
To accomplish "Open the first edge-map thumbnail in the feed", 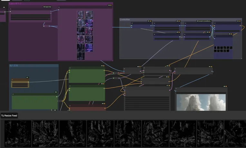I will [x=18, y=134].
